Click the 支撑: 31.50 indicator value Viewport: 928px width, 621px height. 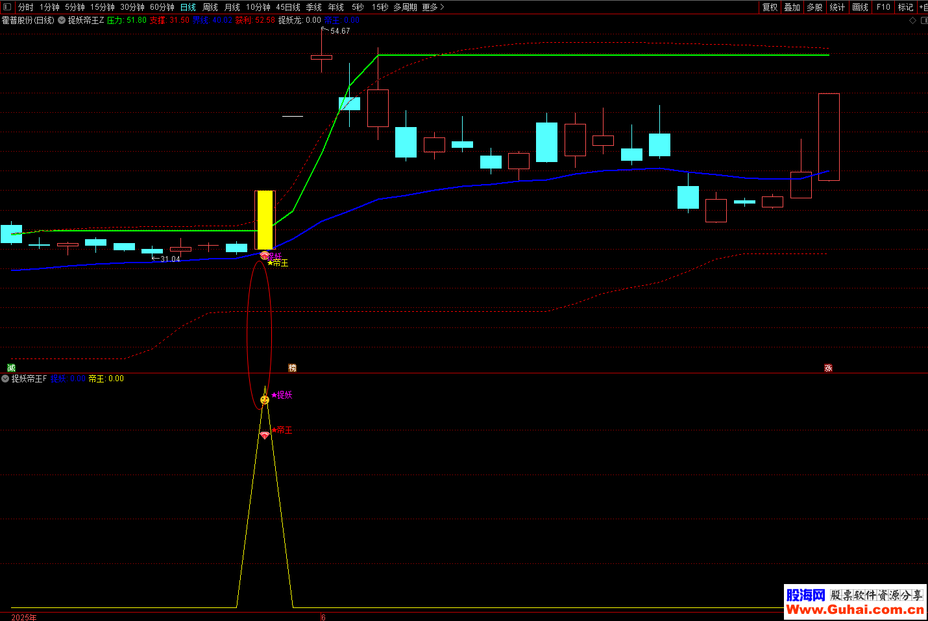click(x=169, y=20)
